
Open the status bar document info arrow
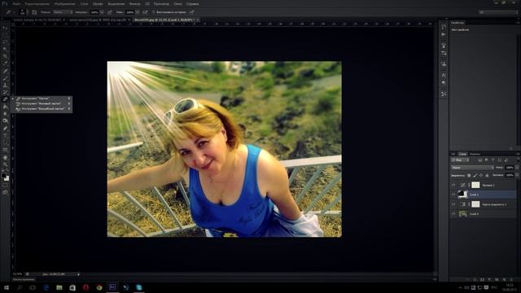pyautogui.click(x=78, y=274)
